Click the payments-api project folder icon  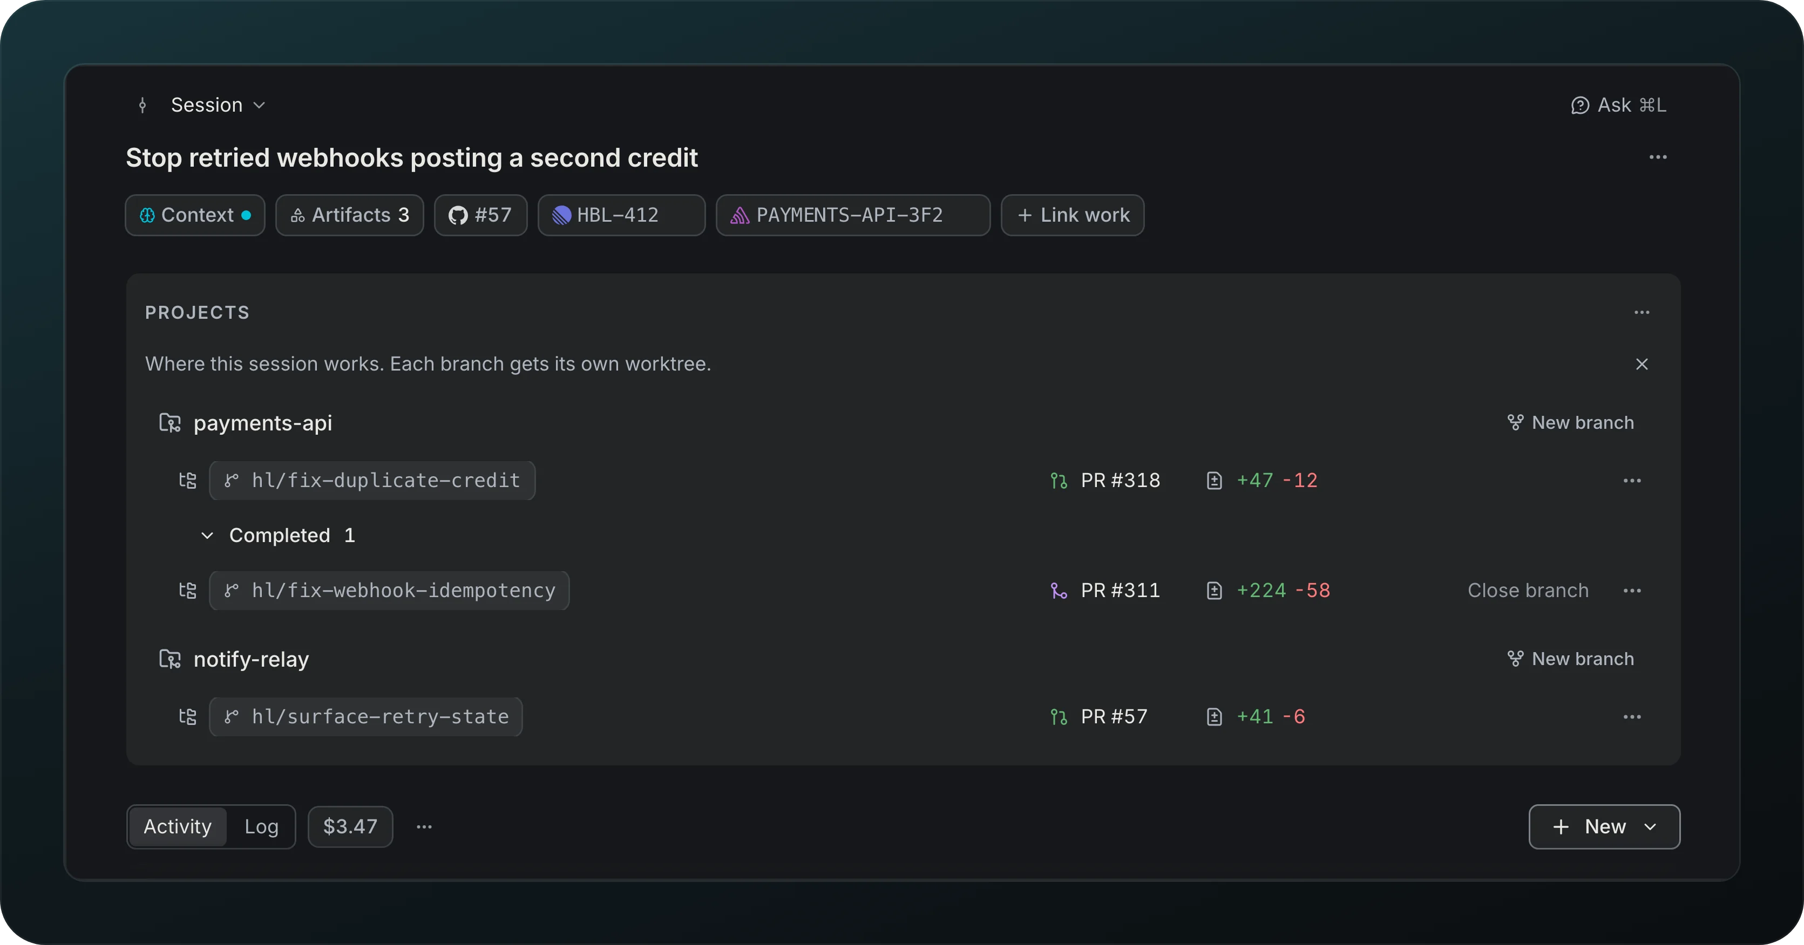169,423
